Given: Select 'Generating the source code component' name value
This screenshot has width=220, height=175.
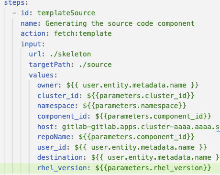Looking at the screenshot, I should coord(120,23).
